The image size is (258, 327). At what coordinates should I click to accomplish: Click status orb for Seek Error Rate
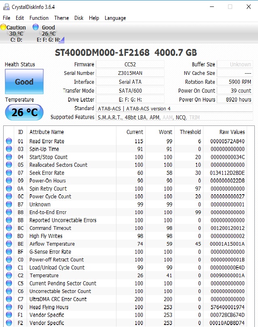[9, 173]
